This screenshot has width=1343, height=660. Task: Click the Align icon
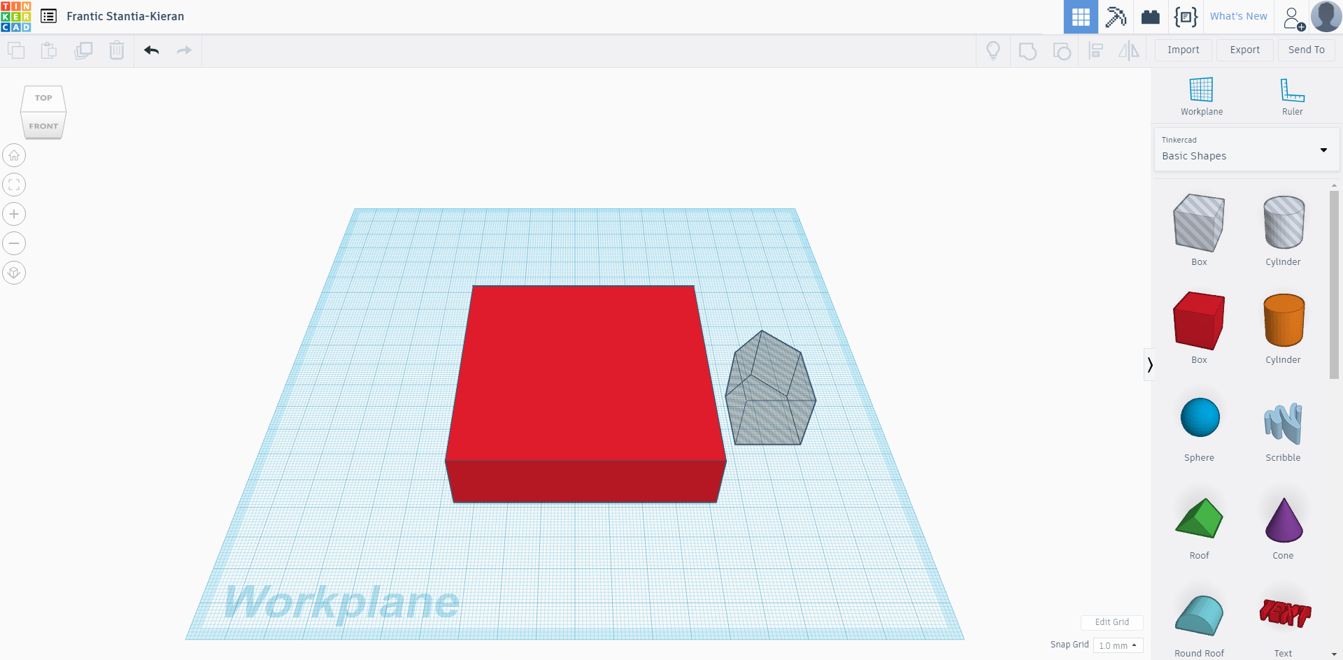click(x=1096, y=50)
